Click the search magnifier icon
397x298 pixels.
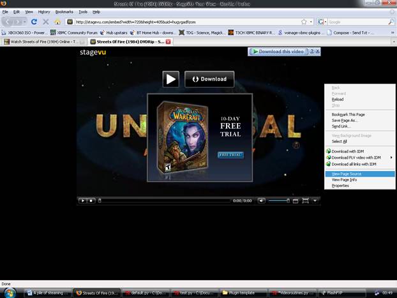[x=391, y=22]
